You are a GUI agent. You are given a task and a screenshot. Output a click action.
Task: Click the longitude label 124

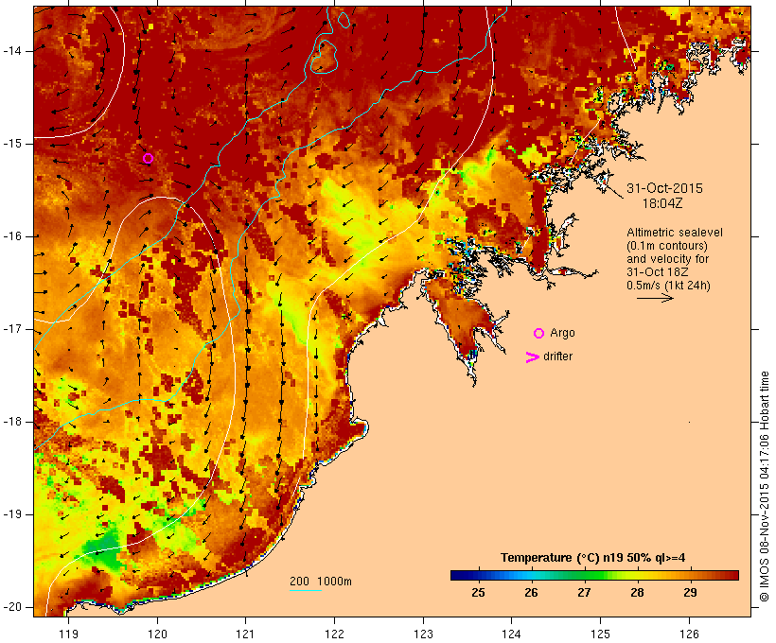(x=511, y=634)
